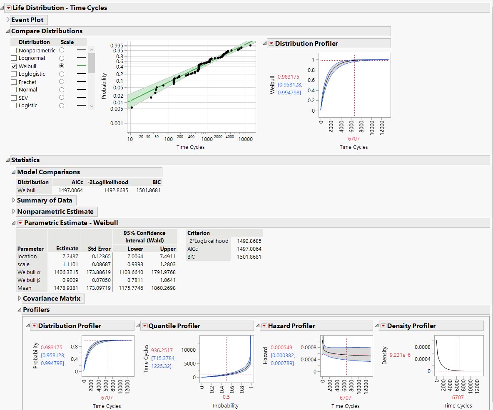Expand the Nonparametric Estimate section
The width and height of the screenshot is (493, 410).
point(13,212)
